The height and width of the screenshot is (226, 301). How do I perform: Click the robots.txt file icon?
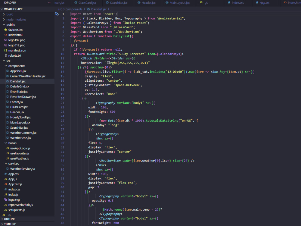pos(6,55)
